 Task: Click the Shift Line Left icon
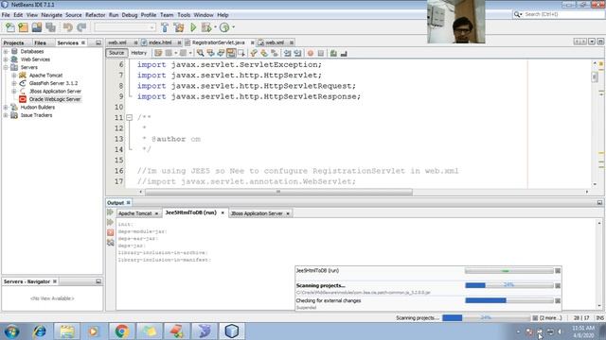coord(287,53)
